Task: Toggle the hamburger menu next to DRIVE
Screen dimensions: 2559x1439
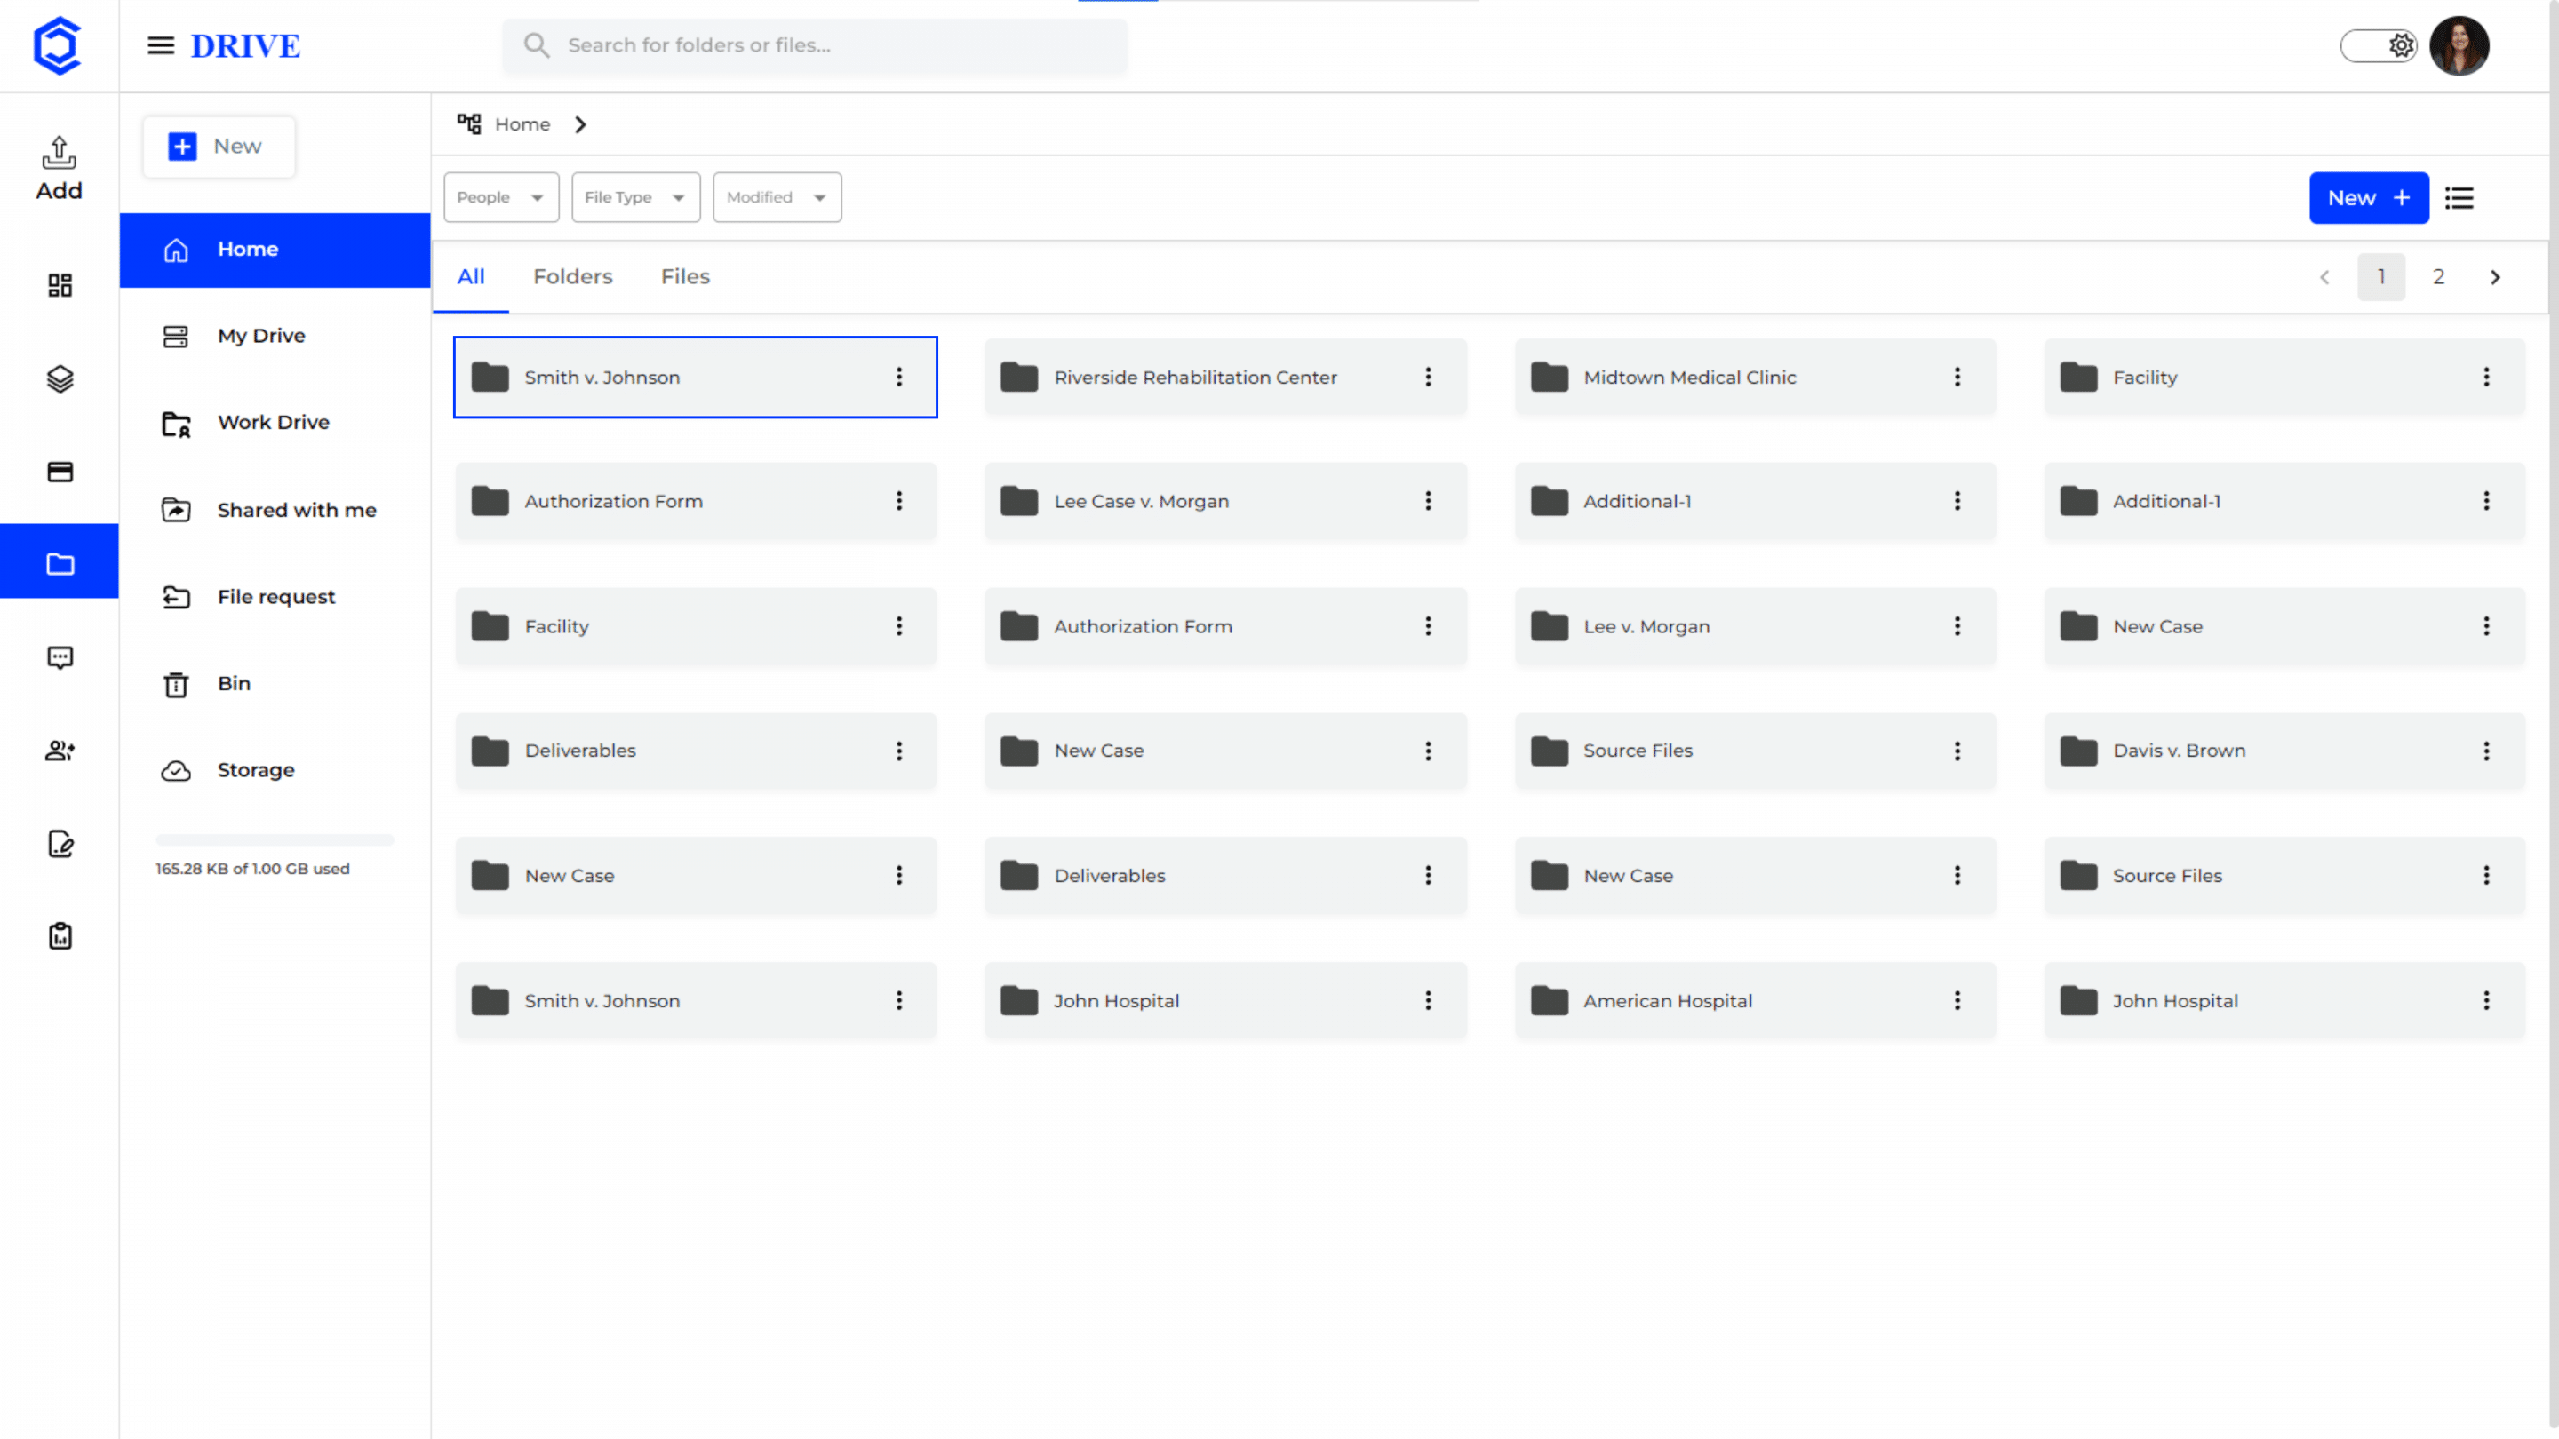Action: point(161,45)
